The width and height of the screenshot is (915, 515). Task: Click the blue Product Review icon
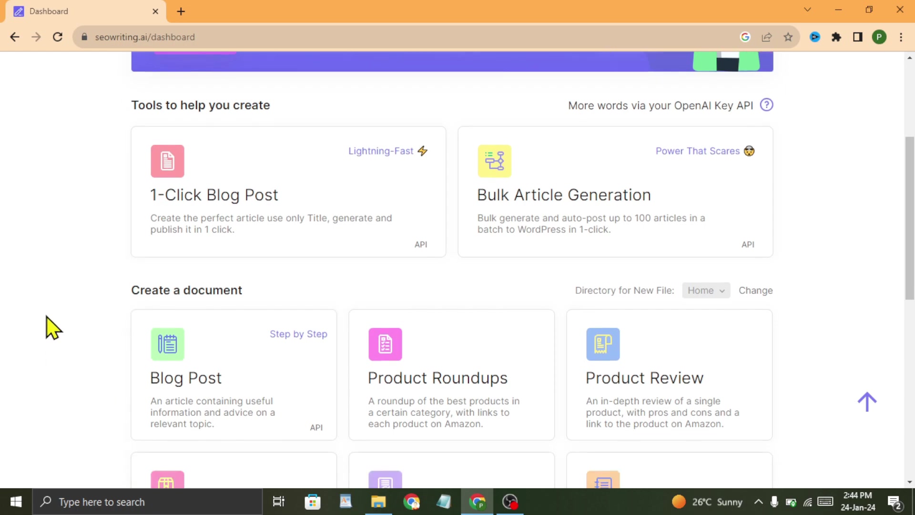click(603, 344)
